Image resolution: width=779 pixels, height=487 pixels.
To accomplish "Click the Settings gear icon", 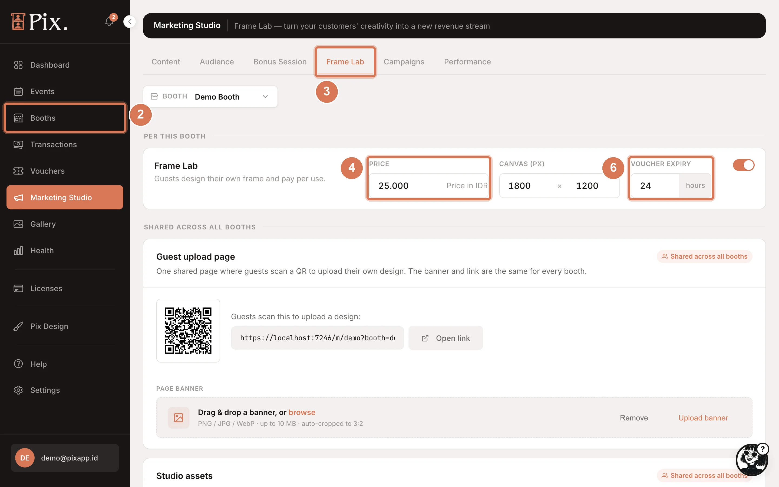I will 18,390.
